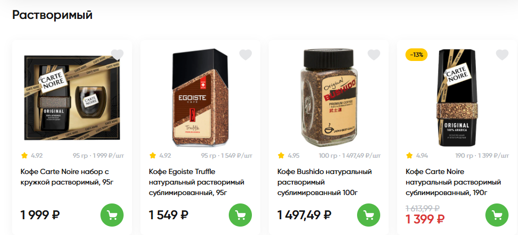Favorite the Carte Noire mug set

coord(117,55)
